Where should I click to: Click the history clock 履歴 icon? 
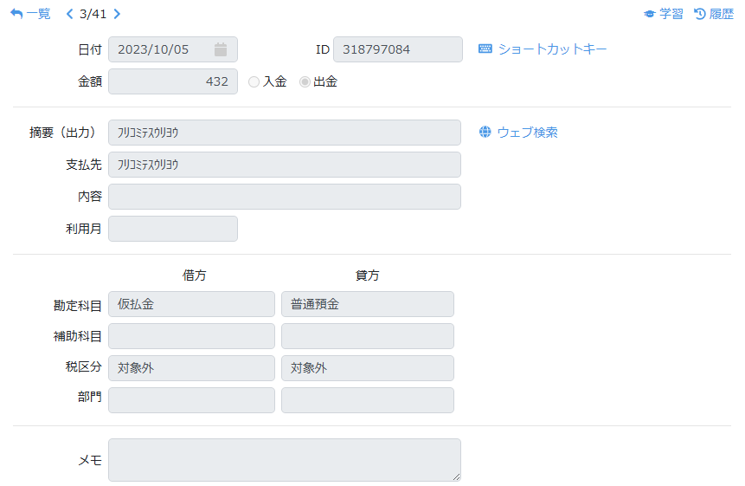coord(700,14)
